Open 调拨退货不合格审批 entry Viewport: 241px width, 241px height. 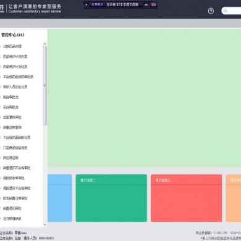(x=17, y=188)
